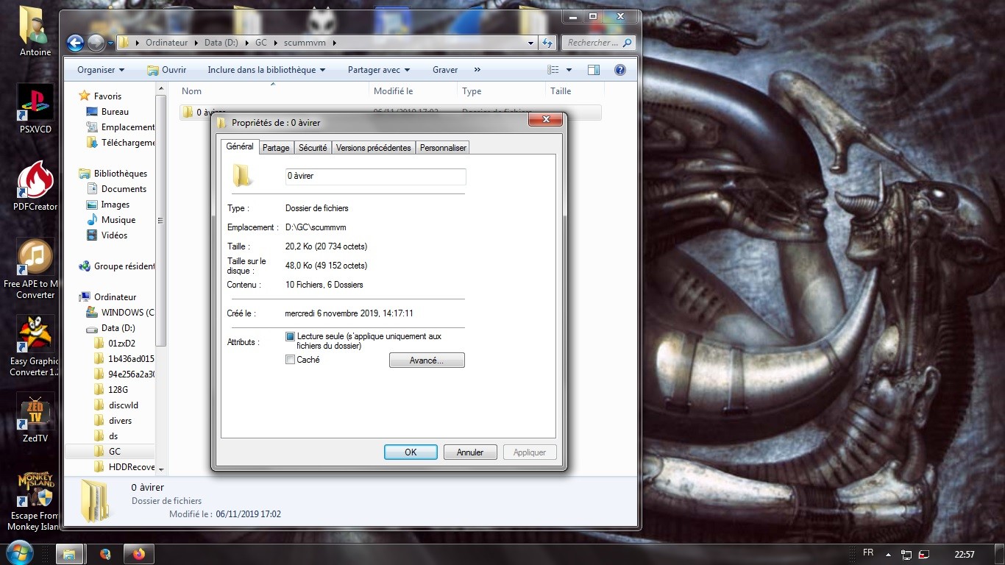The width and height of the screenshot is (1005, 565).
Task: Open the network icon in system tray
Action: (907, 554)
